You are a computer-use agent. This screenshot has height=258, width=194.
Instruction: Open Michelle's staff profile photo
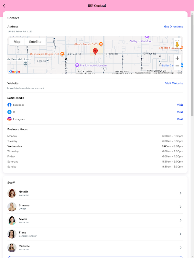(x=12, y=248)
